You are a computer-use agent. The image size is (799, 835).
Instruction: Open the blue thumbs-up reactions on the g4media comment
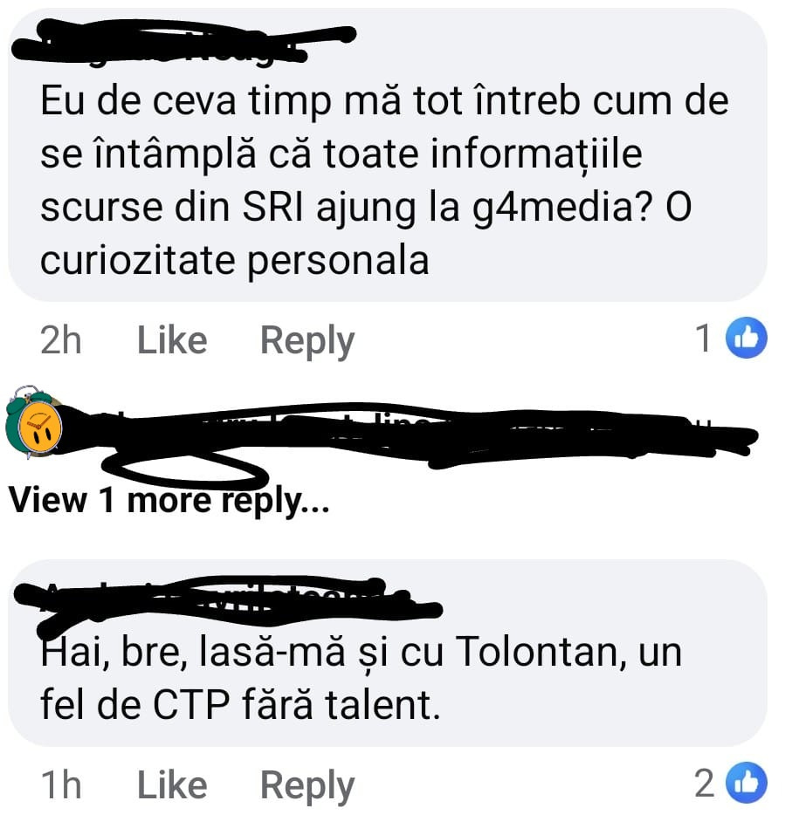(747, 338)
